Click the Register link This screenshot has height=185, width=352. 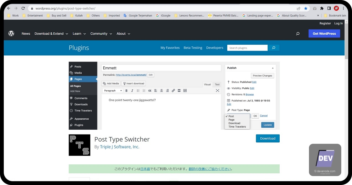point(325,23)
